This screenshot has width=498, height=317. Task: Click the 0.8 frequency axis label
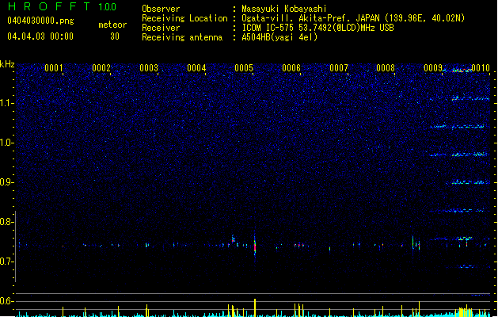click(x=6, y=222)
